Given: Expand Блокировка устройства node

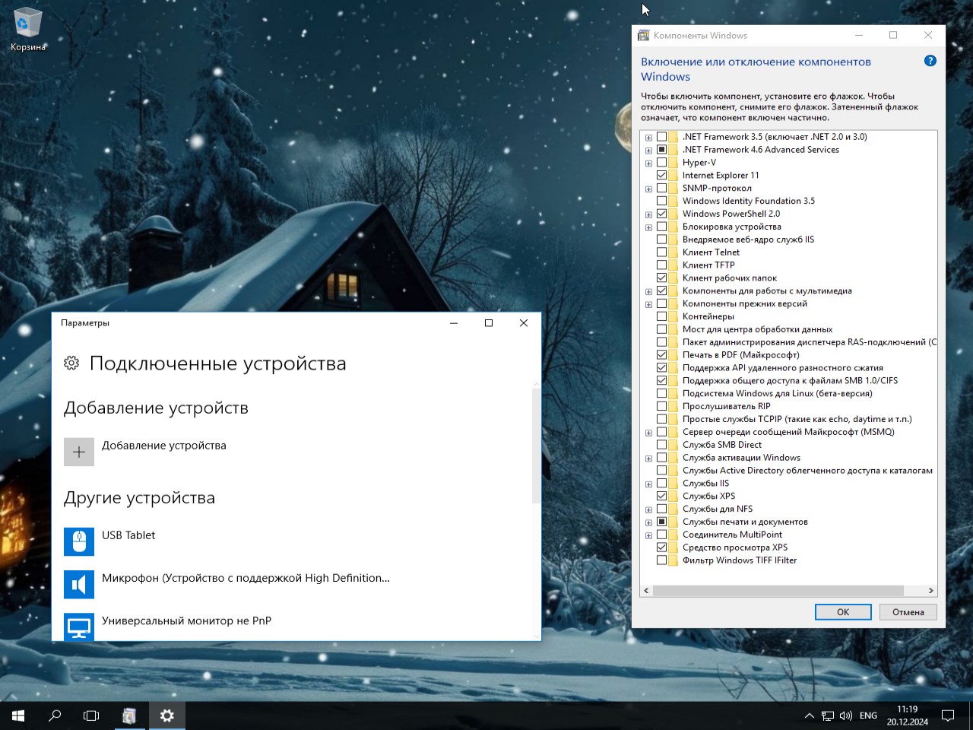Looking at the screenshot, I should click(648, 227).
